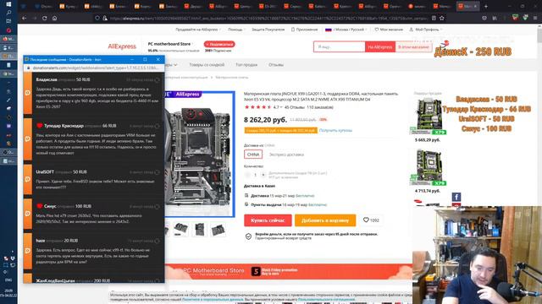Open Windows search magnifier icon

[x=8, y=13]
